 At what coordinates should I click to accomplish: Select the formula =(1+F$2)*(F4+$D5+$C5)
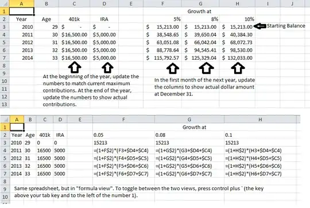(x=123, y=158)
